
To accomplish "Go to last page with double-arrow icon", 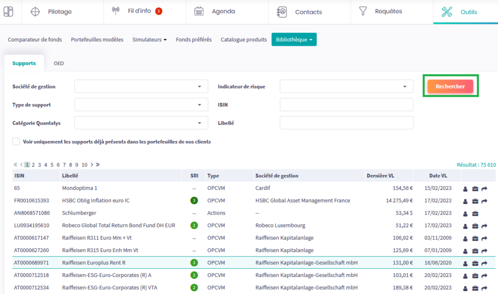I will [97, 165].
